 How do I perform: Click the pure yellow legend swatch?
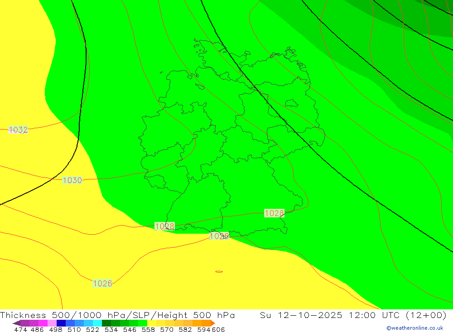point(152,323)
